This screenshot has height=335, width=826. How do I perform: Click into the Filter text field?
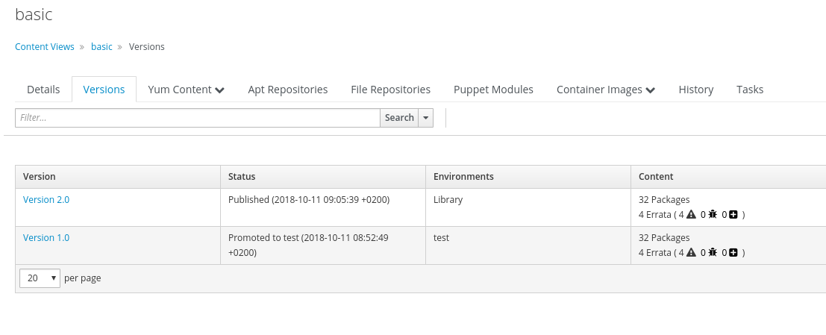pos(198,118)
